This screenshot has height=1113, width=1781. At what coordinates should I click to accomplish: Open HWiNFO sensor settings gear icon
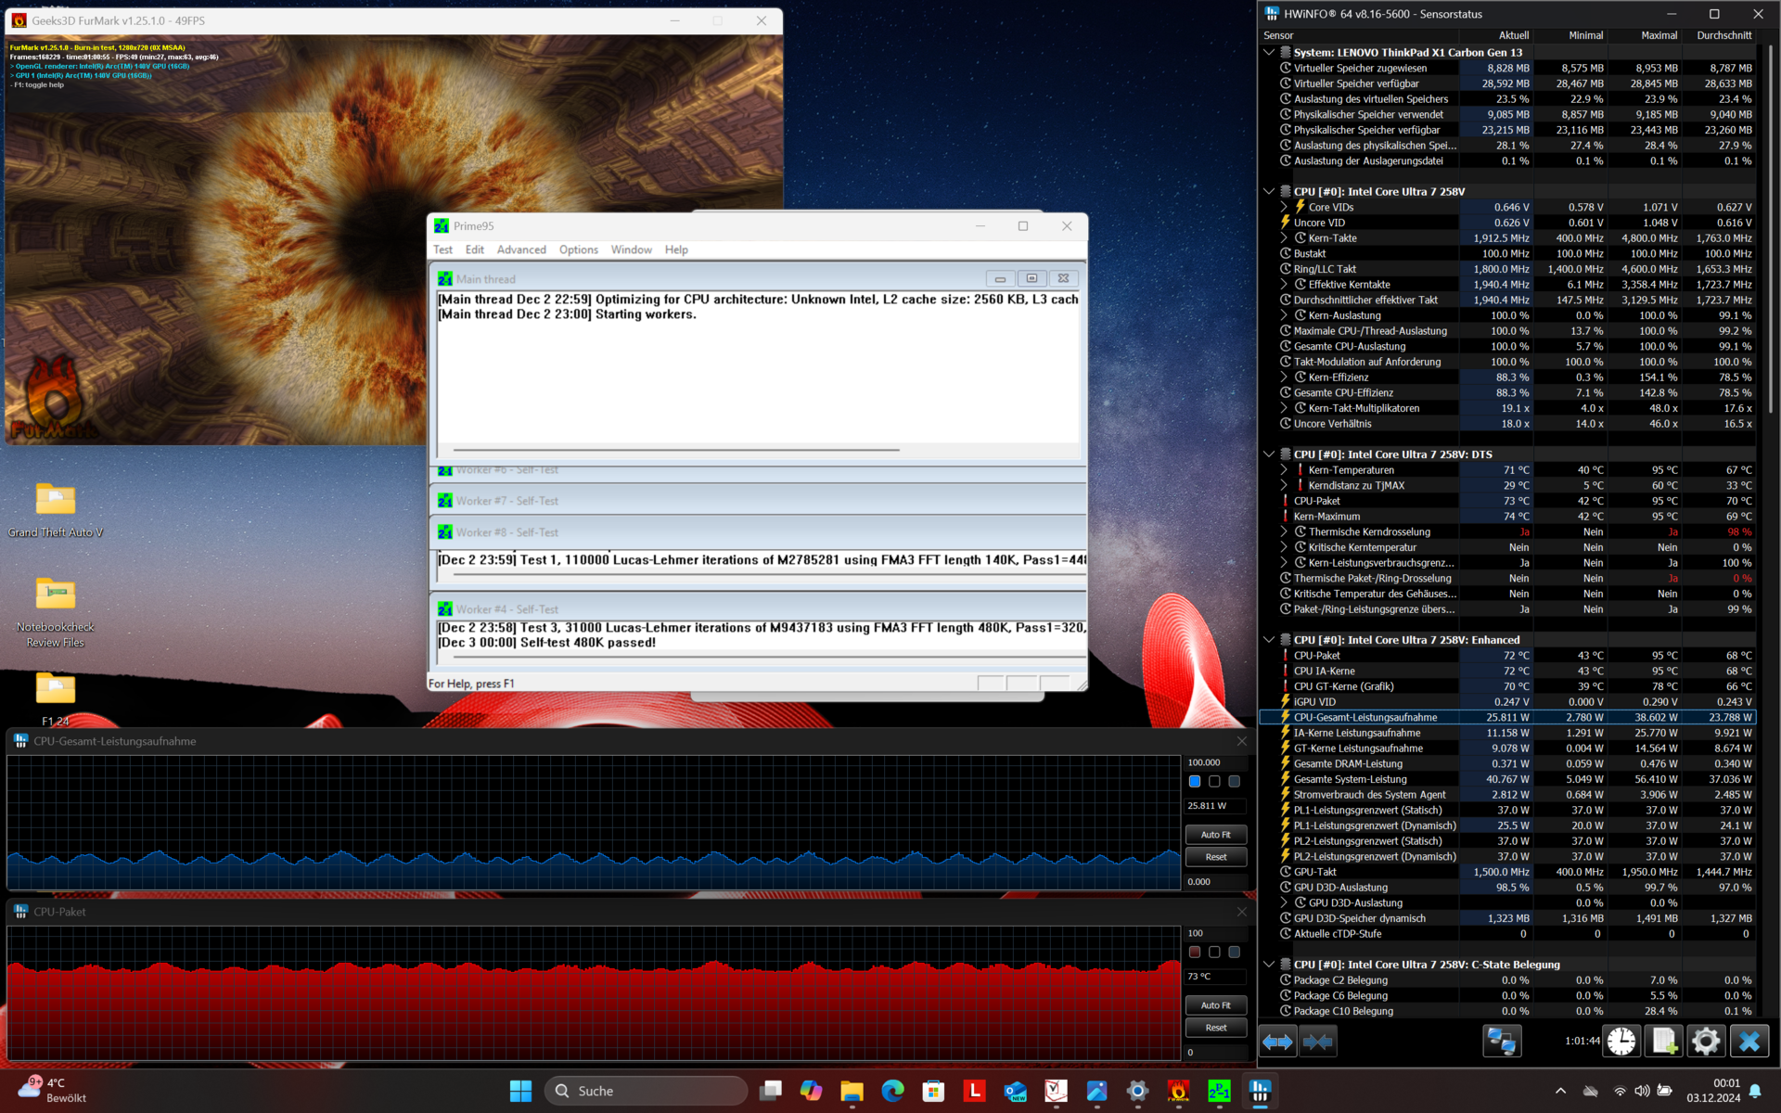coord(1705,1042)
